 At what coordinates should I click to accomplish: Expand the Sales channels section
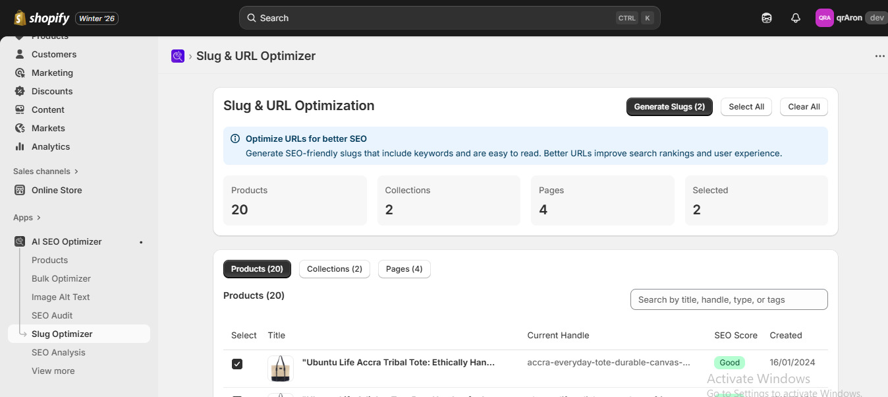pos(45,171)
